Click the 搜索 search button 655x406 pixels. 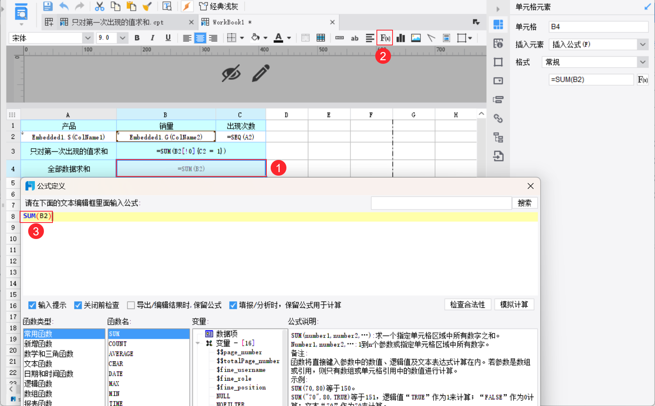click(x=525, y=203)
